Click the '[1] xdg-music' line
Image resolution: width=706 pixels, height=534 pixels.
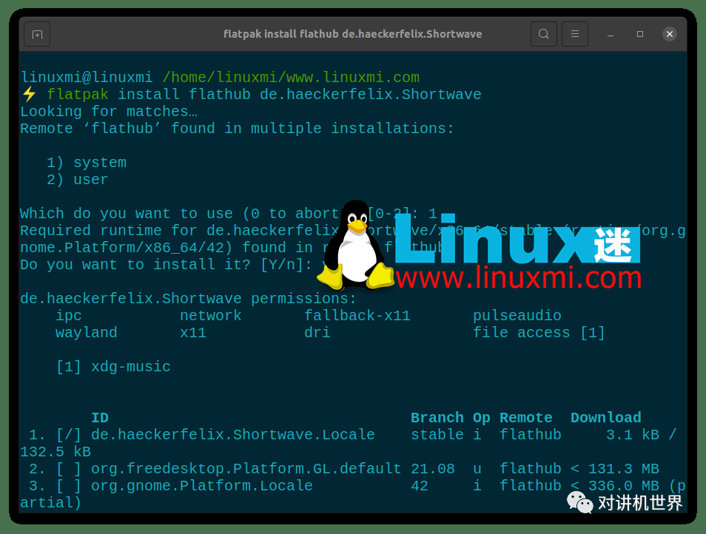[x=113, y=367]
